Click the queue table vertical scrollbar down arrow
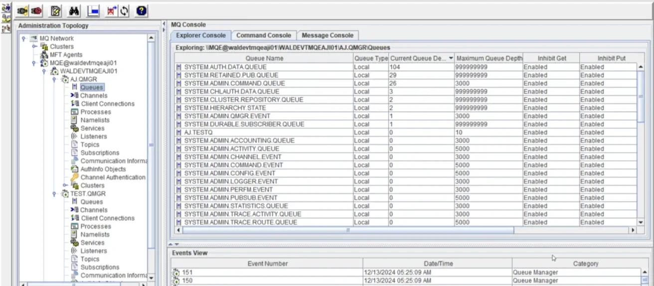The width and height of the screenshot is (654, 286). [x=641, y=222]
